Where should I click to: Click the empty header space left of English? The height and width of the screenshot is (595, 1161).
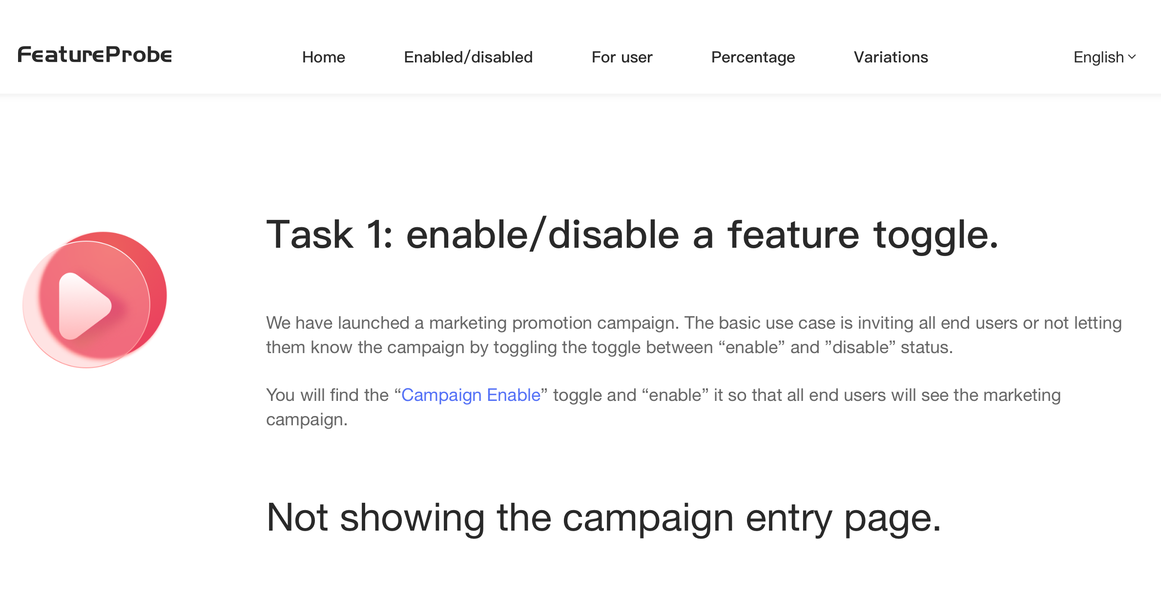(1001, 57)
